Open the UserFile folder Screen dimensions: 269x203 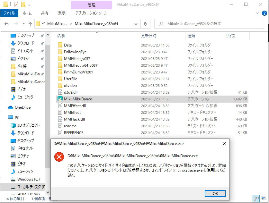(x=70, y=79)
